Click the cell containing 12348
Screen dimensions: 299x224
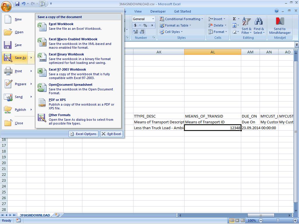click(x=213, y=128)
